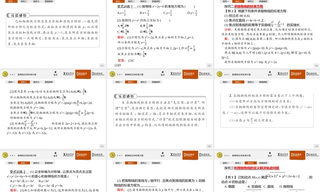Open the D答疑解惑 tab on slide 17

[83, 74]
